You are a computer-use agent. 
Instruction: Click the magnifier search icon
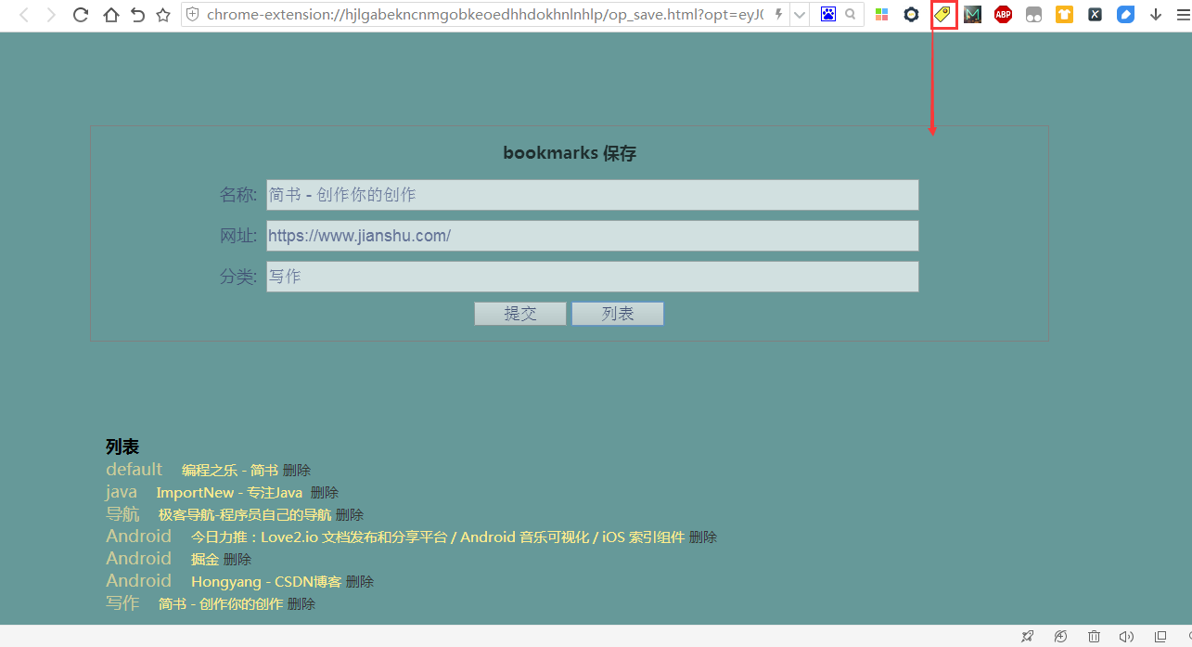pos(850,15)
